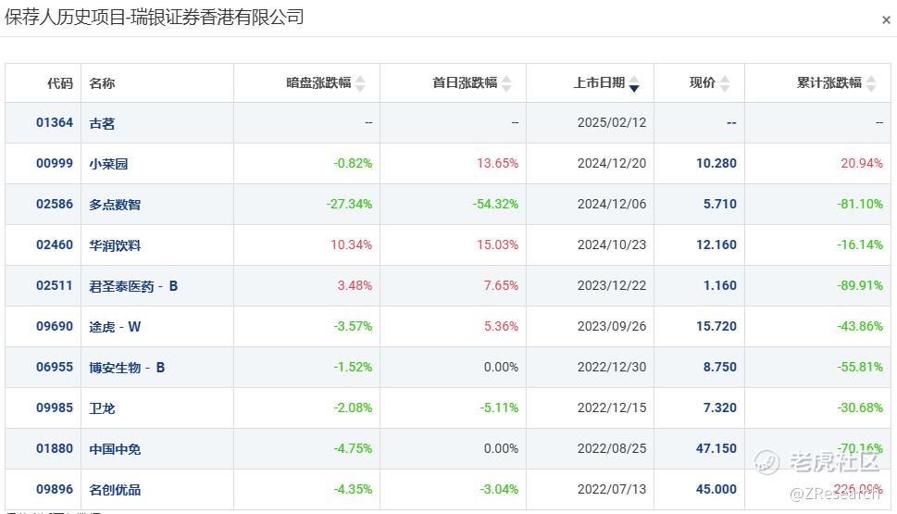The width and height of the screenshot is (897, 514).
Task: Open stock code 01880 link
Action: [x=55, y=449]
